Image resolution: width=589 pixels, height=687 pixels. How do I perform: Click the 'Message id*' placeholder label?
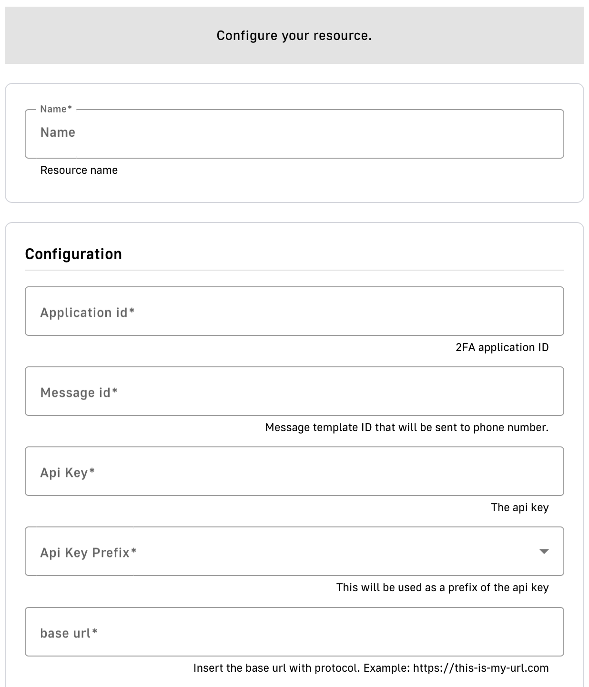pyautogui.click(x=79, y=393)
